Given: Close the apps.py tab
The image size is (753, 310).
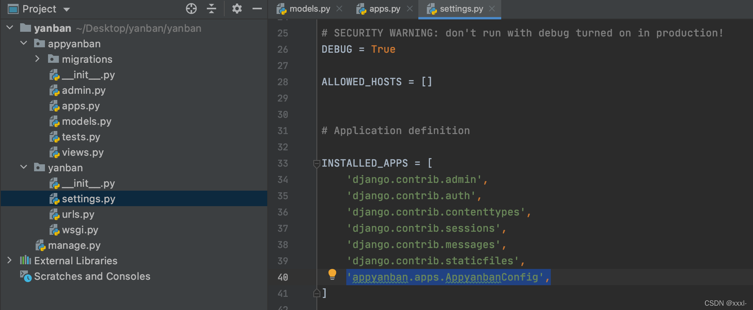Looking at the screenshot, I should (410, 9).
